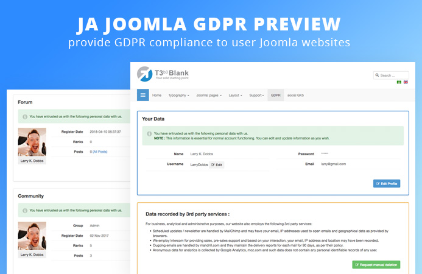
Task: Click Larry's avatar in Community section
Action: click(32, 236)
